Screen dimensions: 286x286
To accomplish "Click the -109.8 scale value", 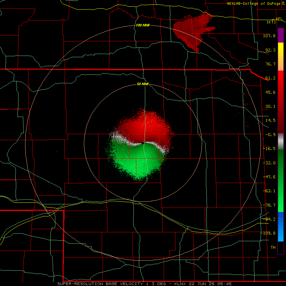I will 268,233.
